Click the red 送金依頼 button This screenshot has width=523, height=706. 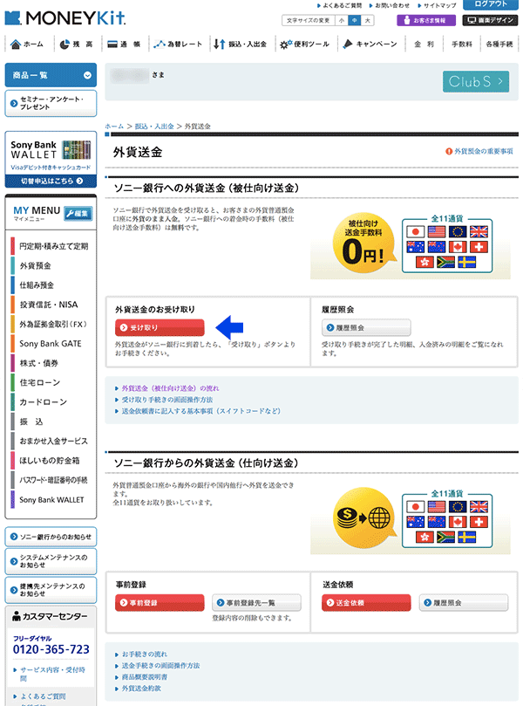366,602
